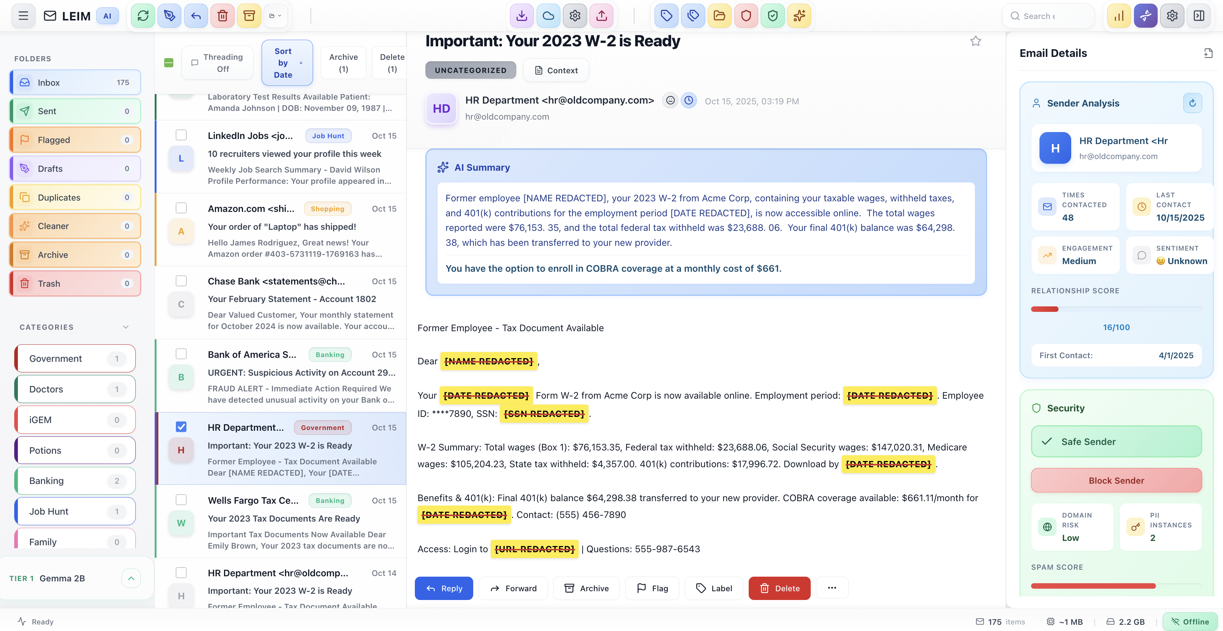The height and width of the screenshot is (631, 1223).
Task: Check the Chase Bank email checkbox
Action: pyautogui.click(x=181, y=281)
